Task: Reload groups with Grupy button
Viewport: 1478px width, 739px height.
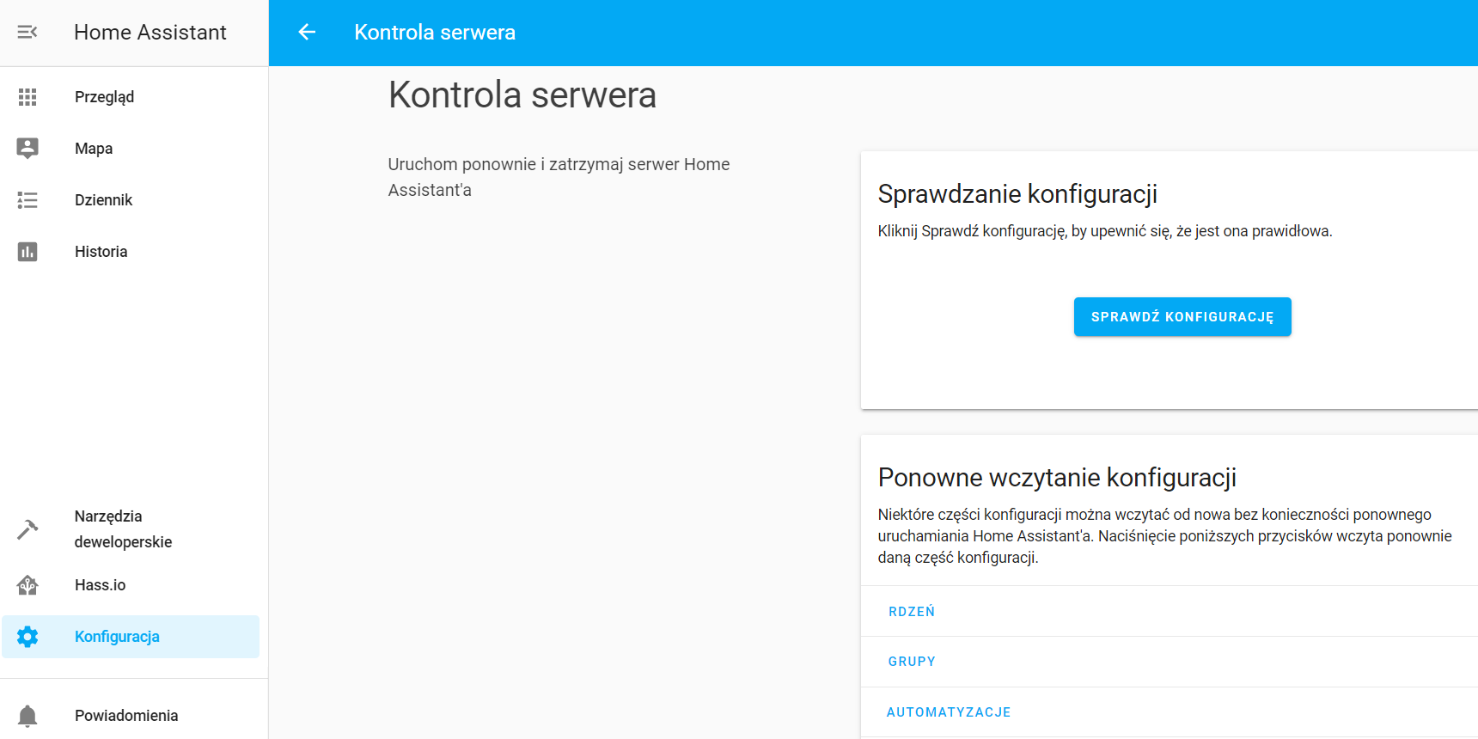Action: (x=912, y=662)
